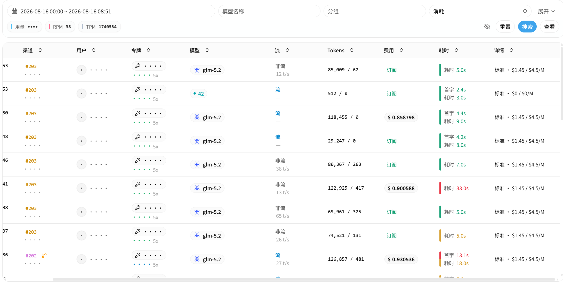Screen dimensions: 563x286
Task: Click the key token icon in 118,455 row
Action: (138, 113)
